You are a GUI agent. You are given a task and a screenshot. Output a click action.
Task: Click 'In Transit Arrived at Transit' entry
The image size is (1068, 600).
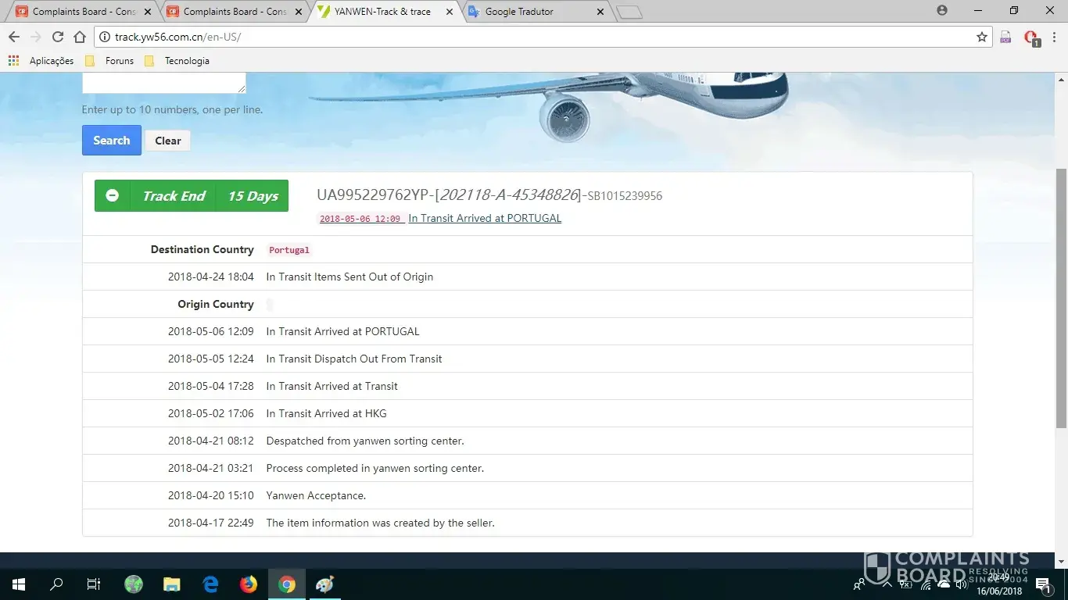332,386
